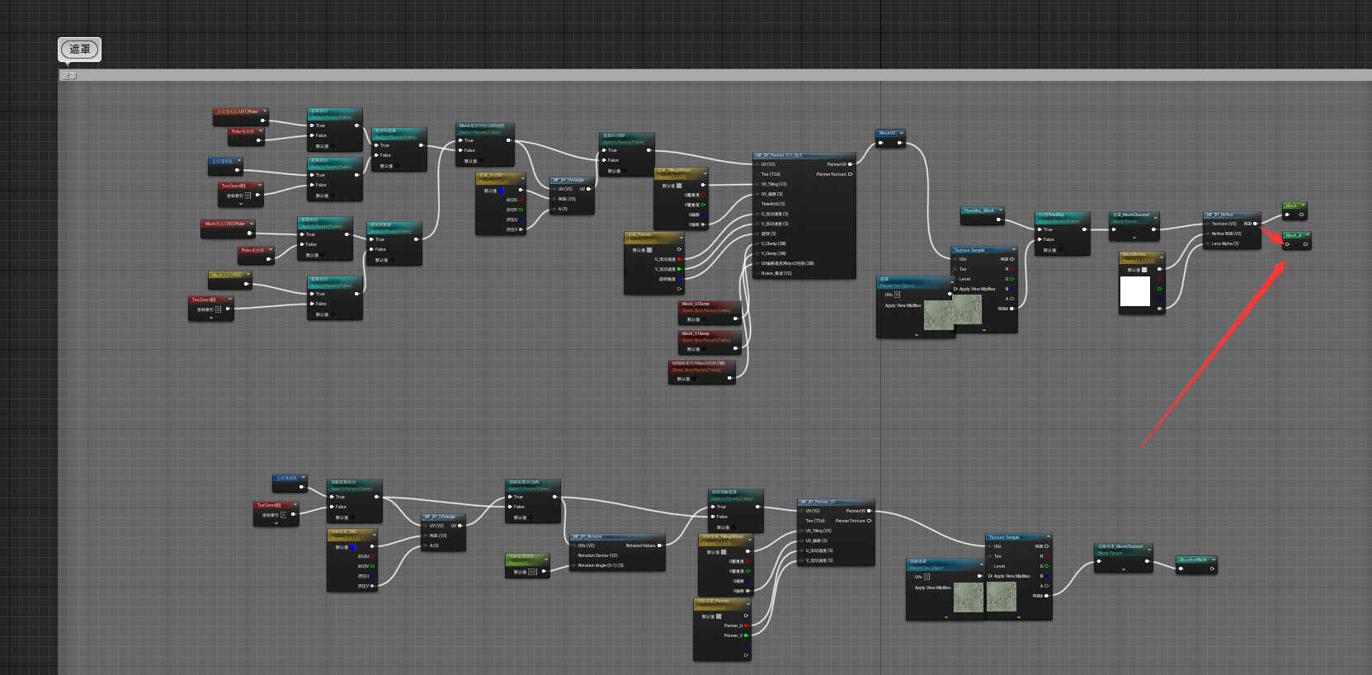Expand the DissolveMask node chevron
This screenshot has height=675, width=1372.
click(x=1212, y=559)
